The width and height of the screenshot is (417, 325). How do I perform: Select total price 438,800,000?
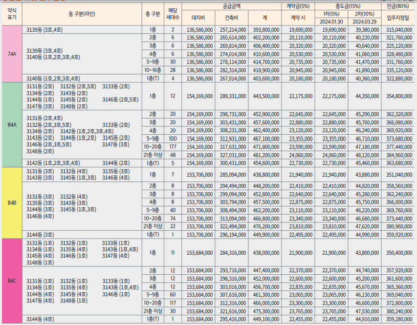click(266, 175)
